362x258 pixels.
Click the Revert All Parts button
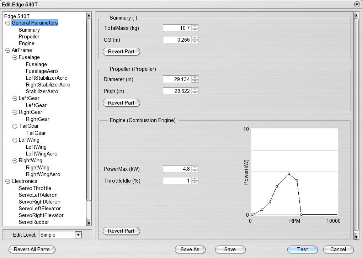click(x=32, y=249)
